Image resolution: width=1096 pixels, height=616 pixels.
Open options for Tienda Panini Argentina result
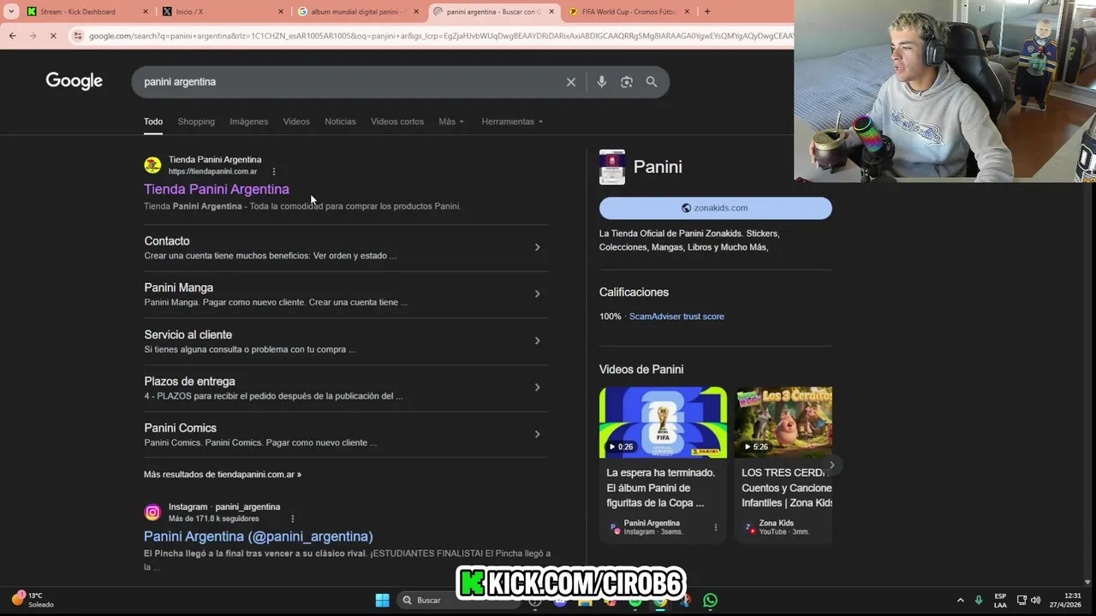(274, 172)
